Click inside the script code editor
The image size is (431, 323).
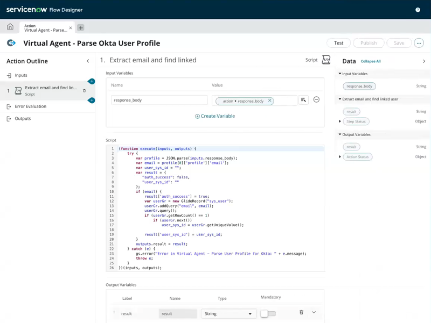(x=215, y=209)
